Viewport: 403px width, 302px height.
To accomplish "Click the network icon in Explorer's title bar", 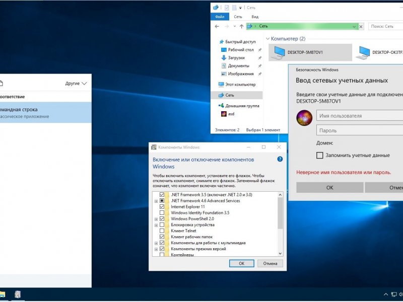I will pyautogui.click(x=216, y=8).
